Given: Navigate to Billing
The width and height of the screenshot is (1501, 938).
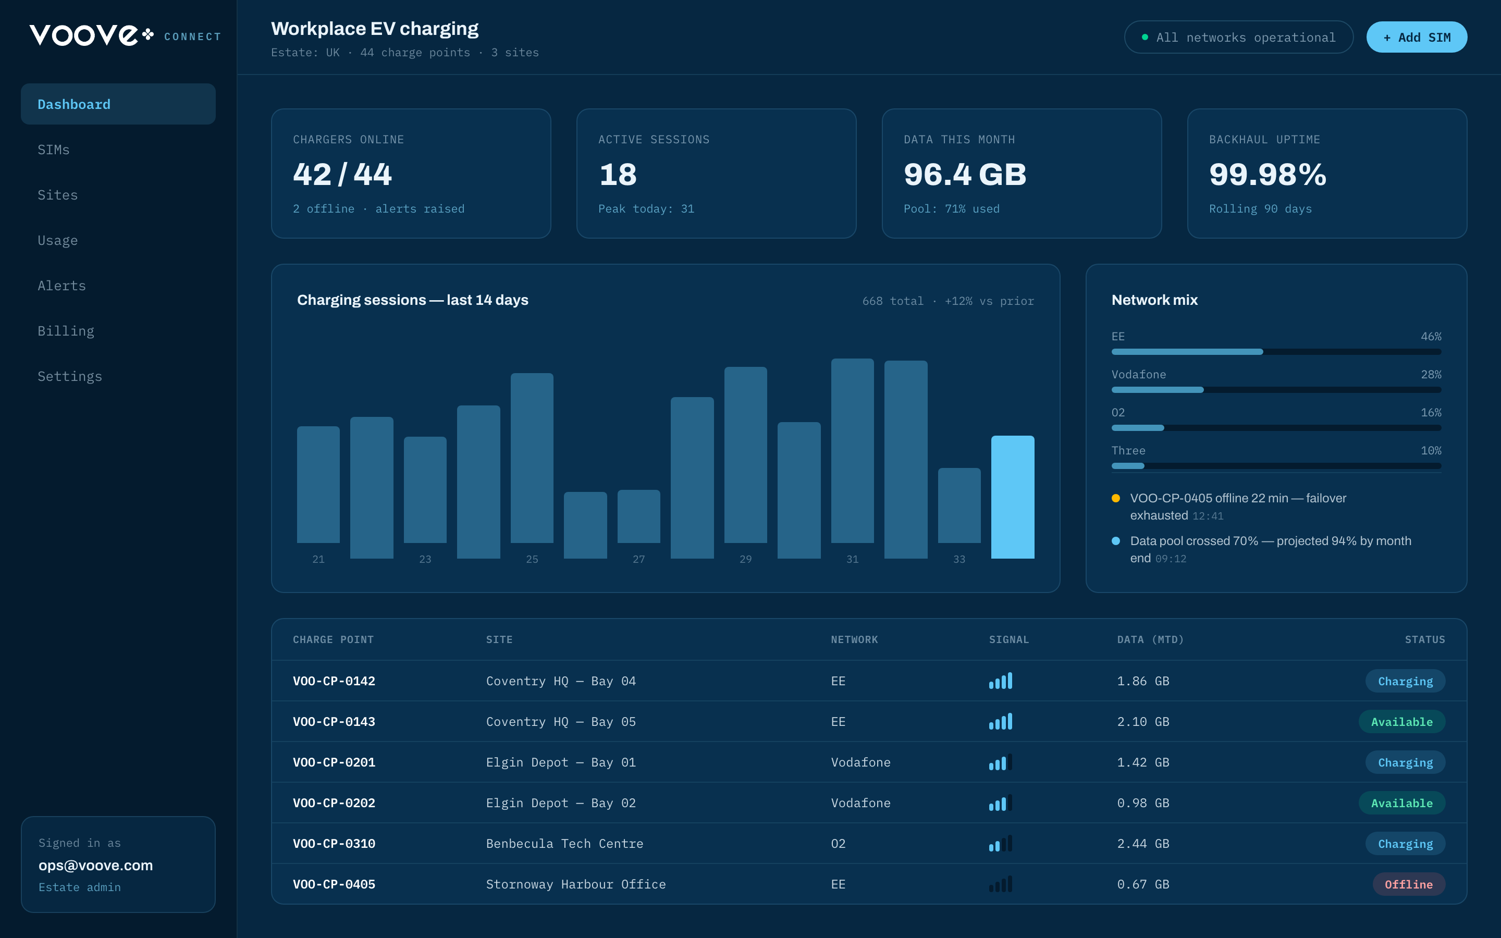Looking at the screenshot, I should (x=118, y=331).
